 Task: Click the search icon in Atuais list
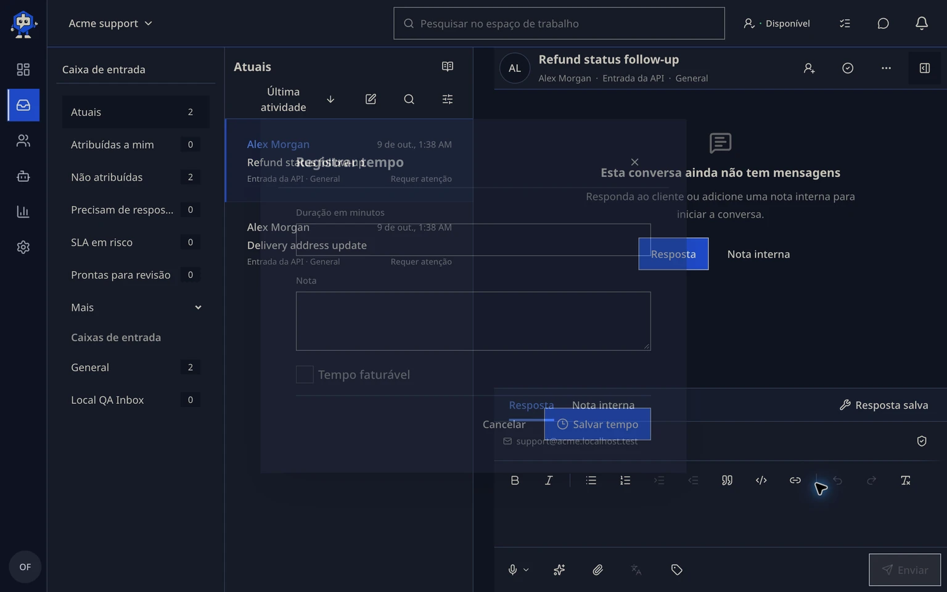(409, 99)
